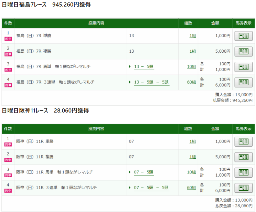Click heading 日曜日福島7レース 945,260円獲得
Screen dimensions: 256x212
click(x=46, y=4)
